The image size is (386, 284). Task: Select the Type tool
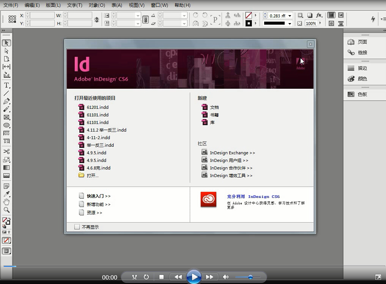(6, 85)
